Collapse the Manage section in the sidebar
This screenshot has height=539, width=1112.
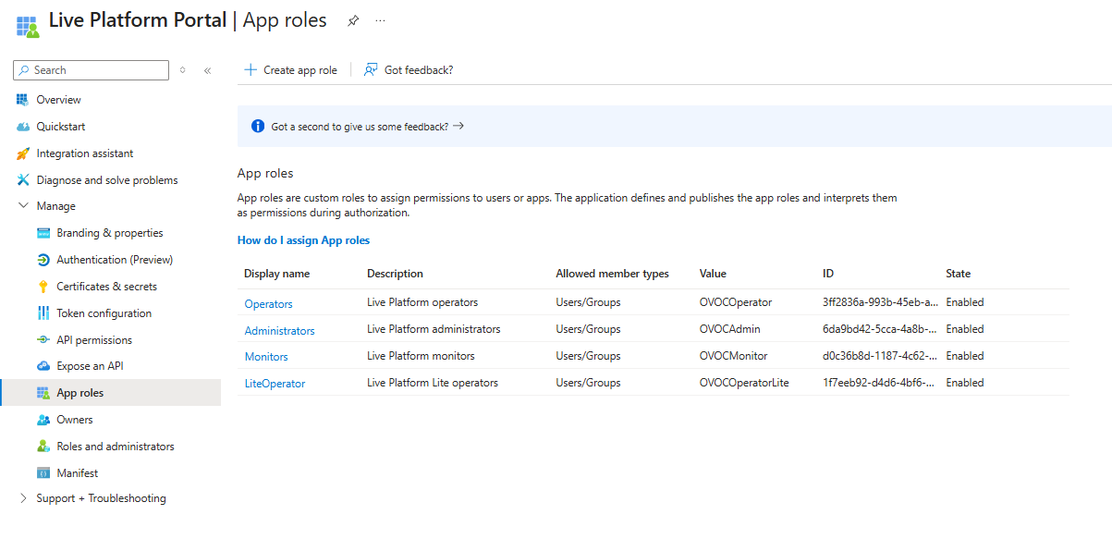tap(23, 206)
